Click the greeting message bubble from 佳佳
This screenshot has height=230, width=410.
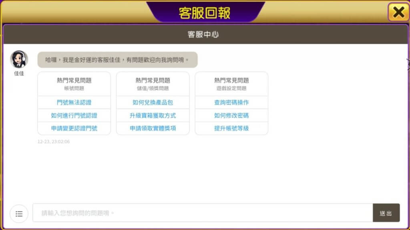tap(117, 60)
